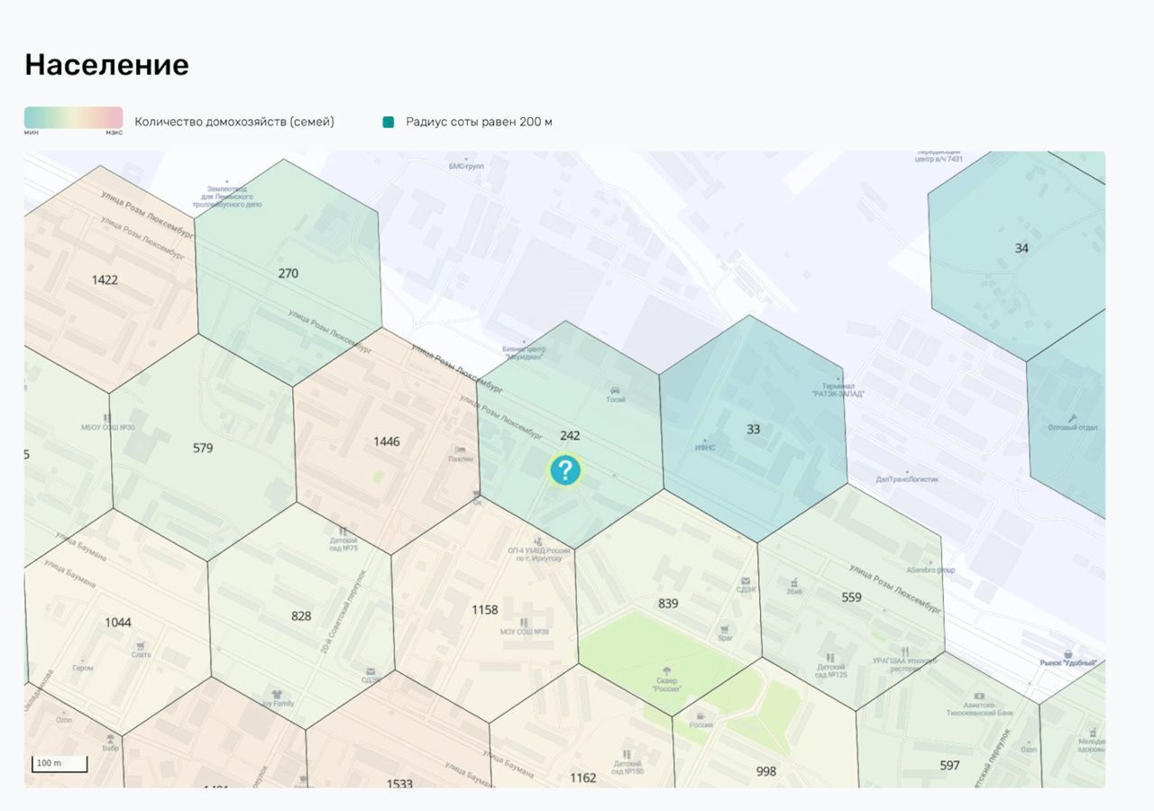Viewport: 1154px width, 811px height.
Task: Select hexagon labeled 1158
Action: (485, 609)
